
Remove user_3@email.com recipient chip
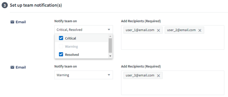pos(158,76)
